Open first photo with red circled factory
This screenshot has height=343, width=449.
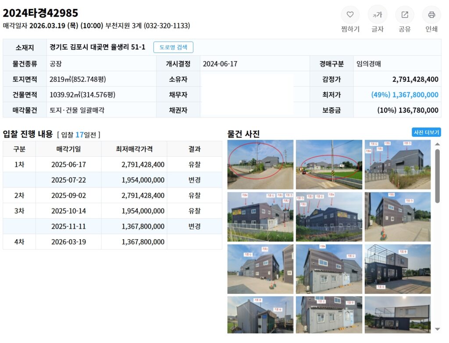pyautogui.click(x=260, y=164)
